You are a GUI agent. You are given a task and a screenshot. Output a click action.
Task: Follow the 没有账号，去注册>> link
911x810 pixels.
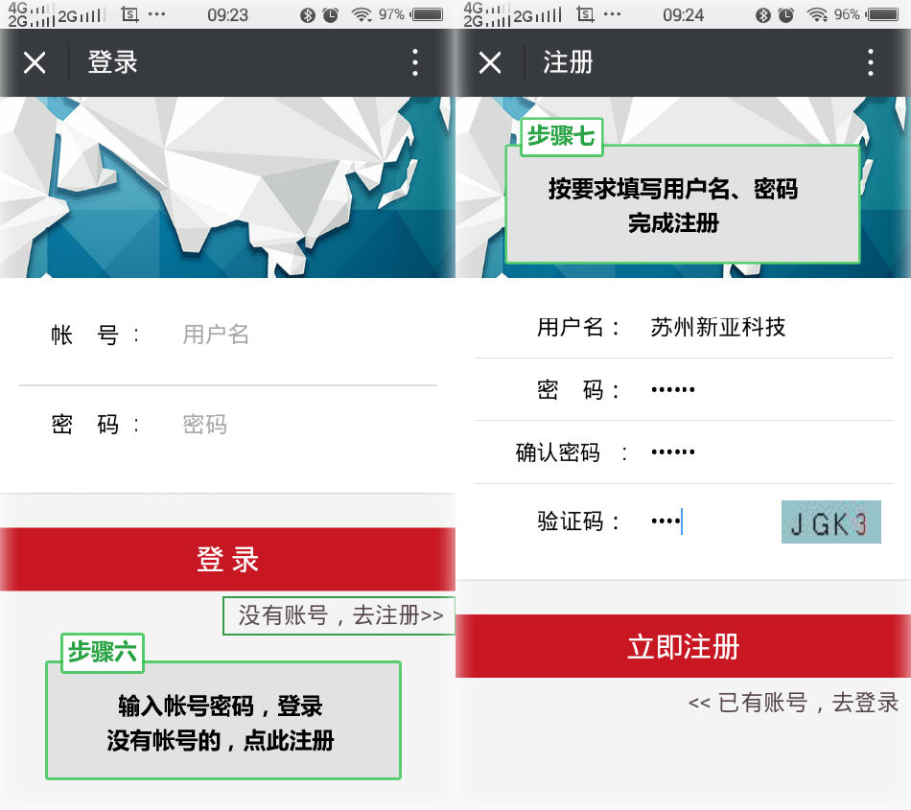tap(340, 615)
